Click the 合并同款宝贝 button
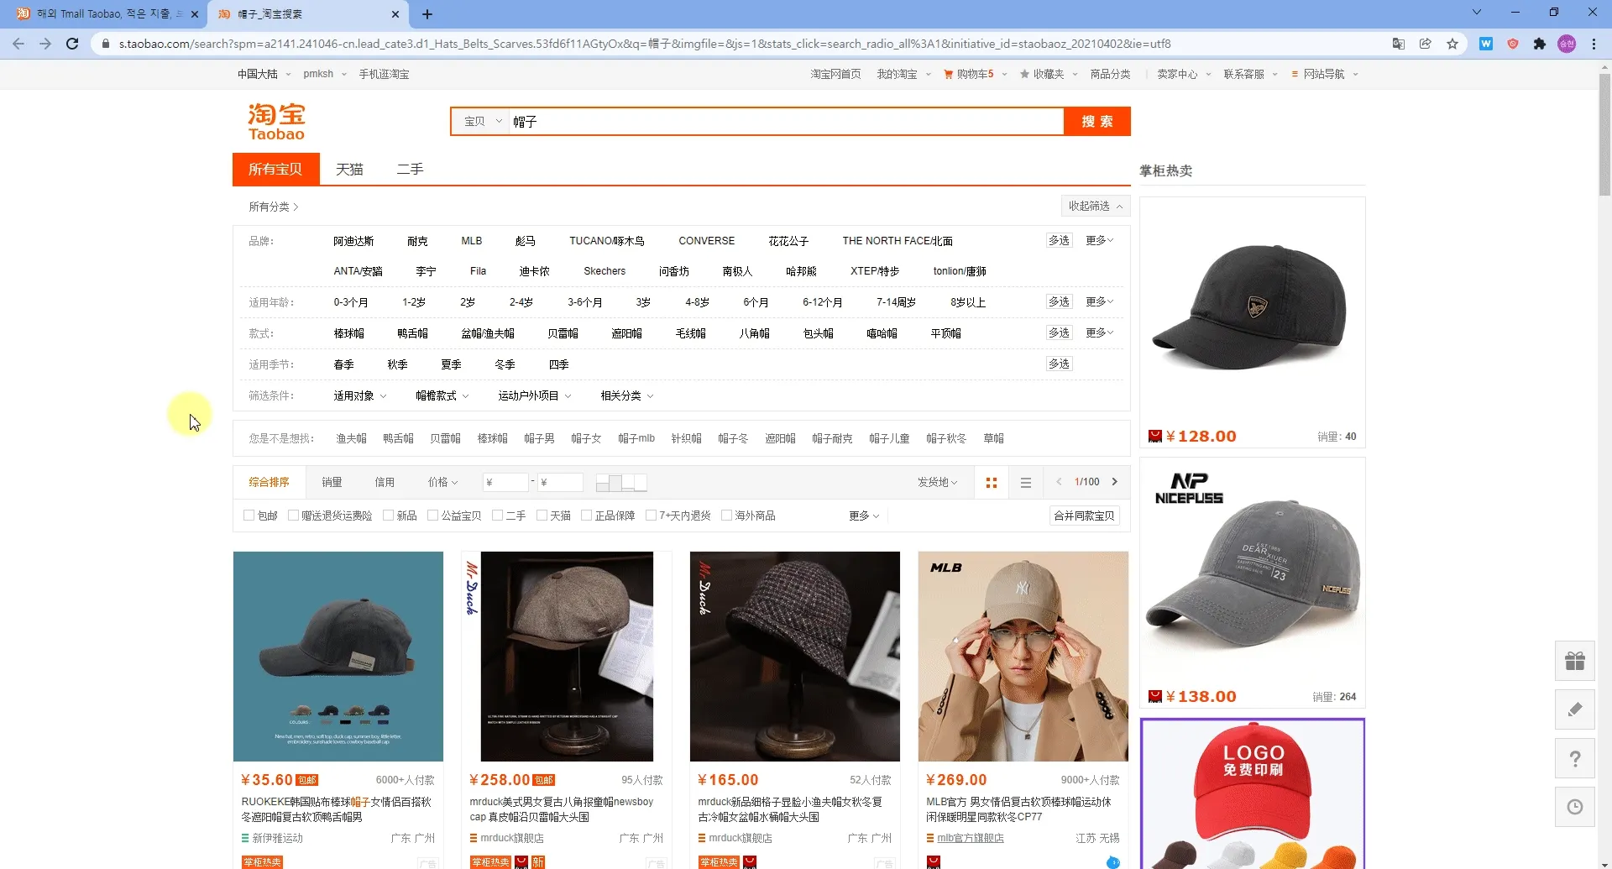This screenshot has width=1612, height=869. tap(1084, 516)
